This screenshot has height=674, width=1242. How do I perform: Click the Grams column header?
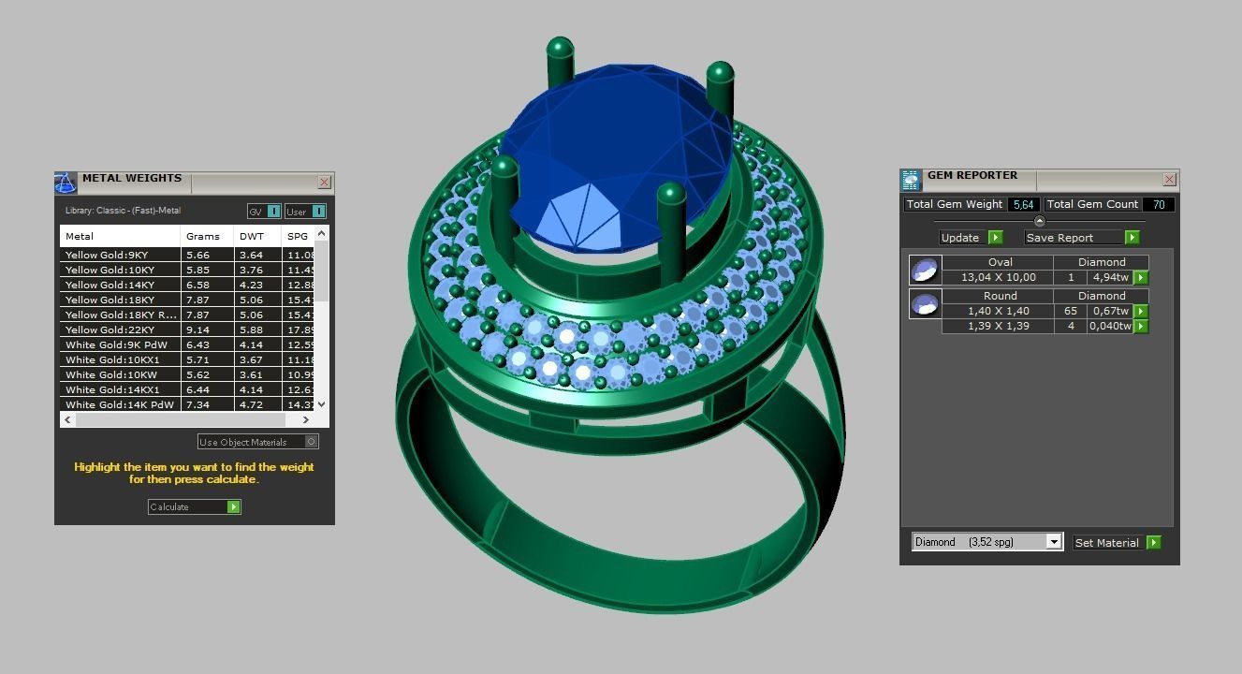point(207,237)
